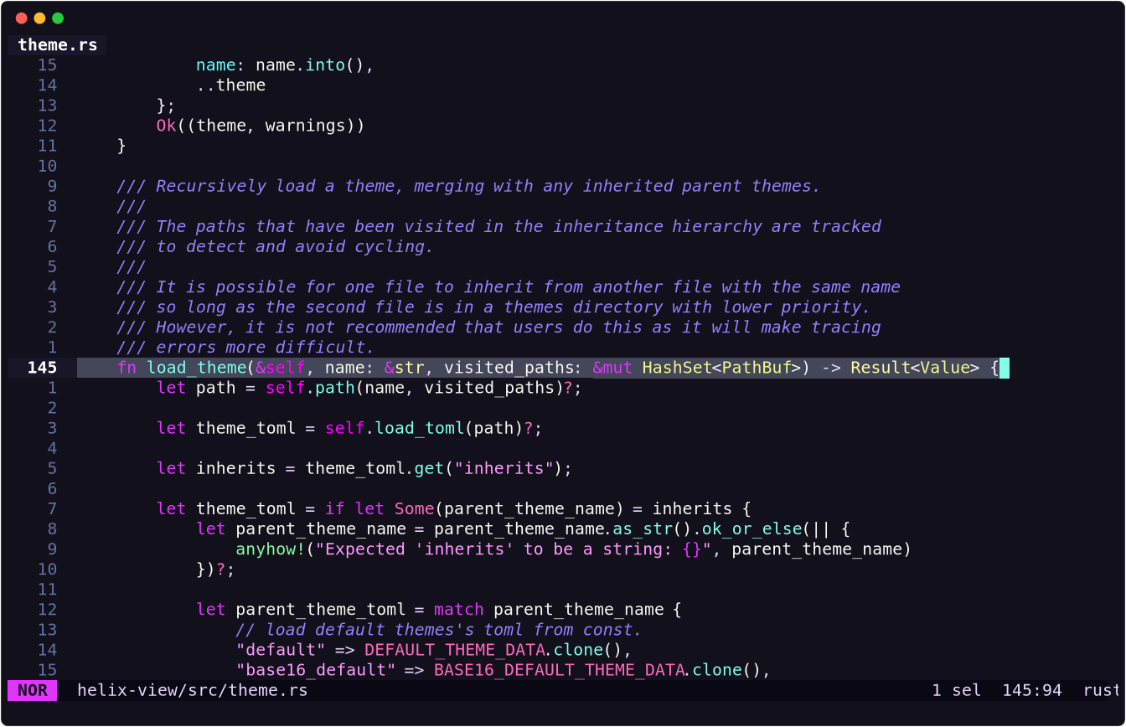
Task: Click the NOR mode indicator
Action: pos(33,690)
